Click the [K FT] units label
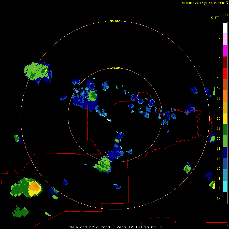The image size is (229, 229). click(215, 18)
